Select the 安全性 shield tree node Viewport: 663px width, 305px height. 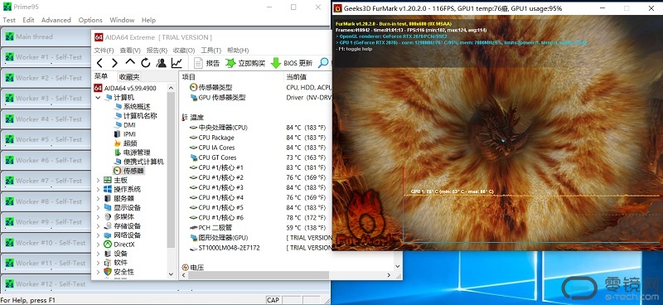pyautogui.click(x=119, y=272)
